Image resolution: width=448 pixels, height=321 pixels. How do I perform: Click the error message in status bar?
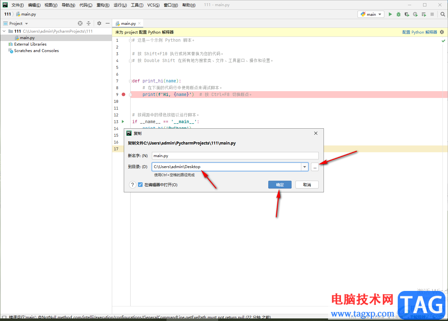[x=140, y=317]
